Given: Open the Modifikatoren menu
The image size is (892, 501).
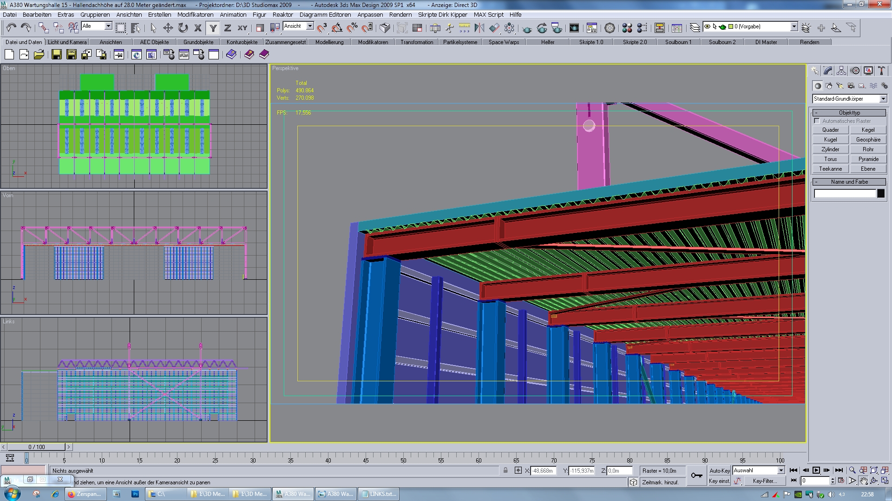Looking at the screenshot, I should coord(195,14).
